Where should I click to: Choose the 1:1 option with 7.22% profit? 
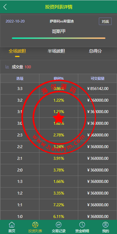tap(59, 205)
